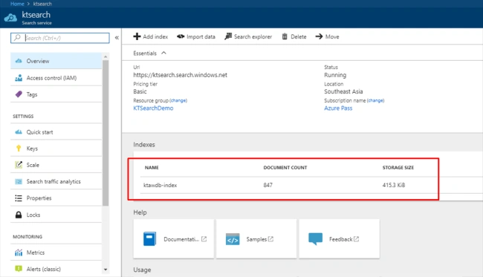Click the ktsearch cloud service icon
This screenshot has width=483, height=277.
point(10,18)
